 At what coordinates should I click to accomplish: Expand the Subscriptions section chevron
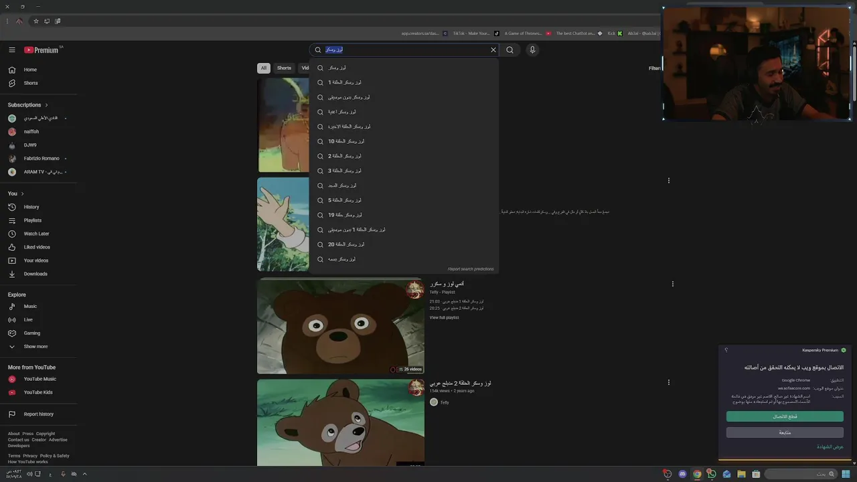tap(46, 105)
